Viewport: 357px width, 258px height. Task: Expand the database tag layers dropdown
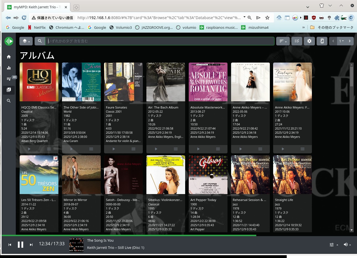pos(26,41)
